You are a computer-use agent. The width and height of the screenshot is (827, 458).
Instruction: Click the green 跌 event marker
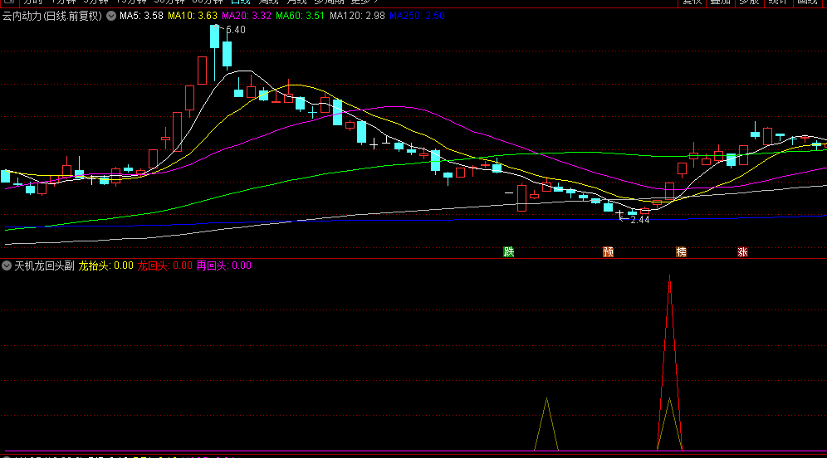pos(508,251)
